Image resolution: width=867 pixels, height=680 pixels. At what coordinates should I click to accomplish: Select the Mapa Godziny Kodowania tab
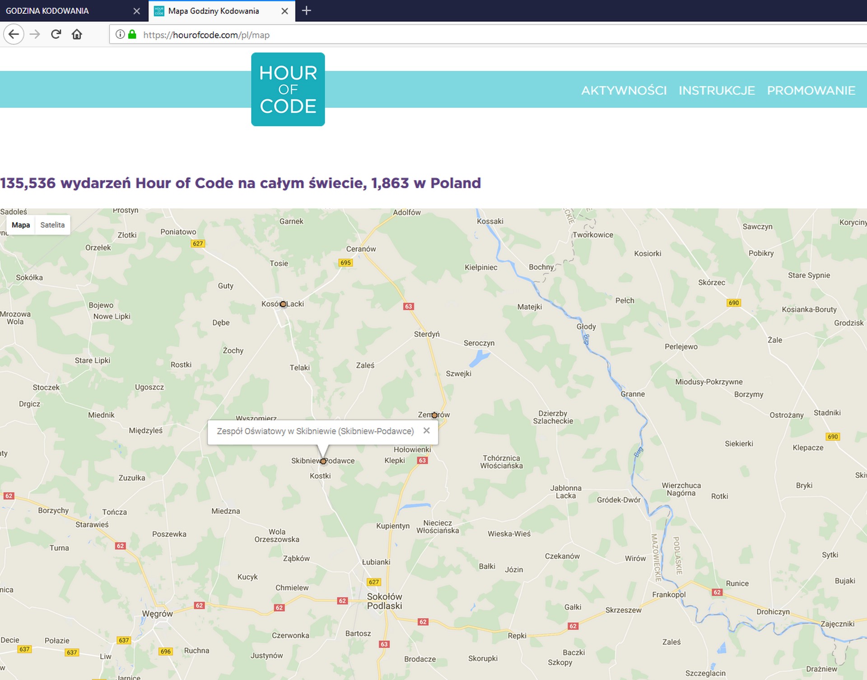coord(222,11)
